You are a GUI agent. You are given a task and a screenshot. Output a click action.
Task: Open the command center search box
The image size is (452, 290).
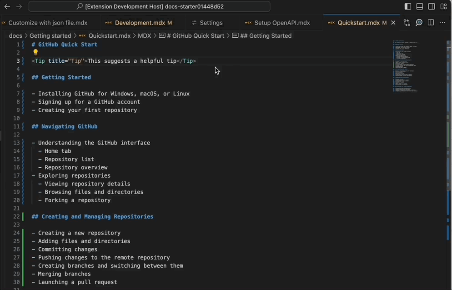tap(149, 6)
